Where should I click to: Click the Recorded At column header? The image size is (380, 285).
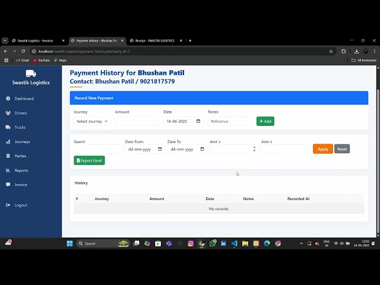click(298, 199)
